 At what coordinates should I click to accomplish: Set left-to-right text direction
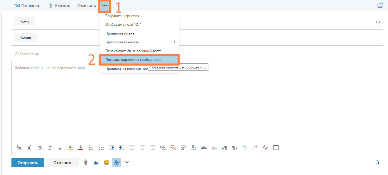(225, 147)
